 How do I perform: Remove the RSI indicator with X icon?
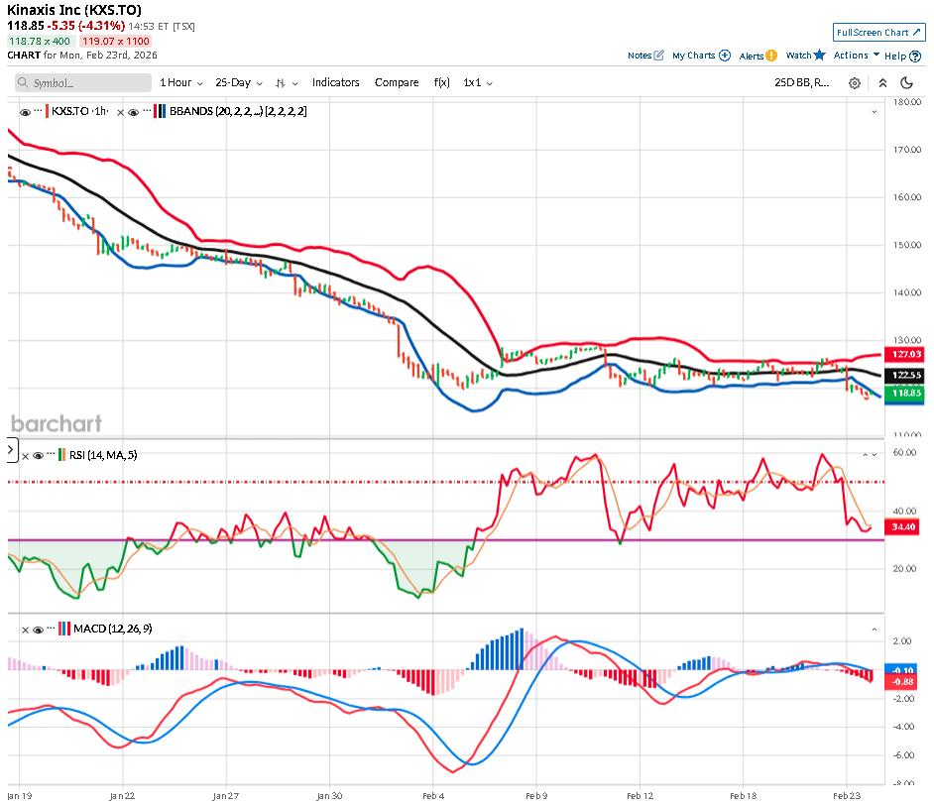click(25, 455)
